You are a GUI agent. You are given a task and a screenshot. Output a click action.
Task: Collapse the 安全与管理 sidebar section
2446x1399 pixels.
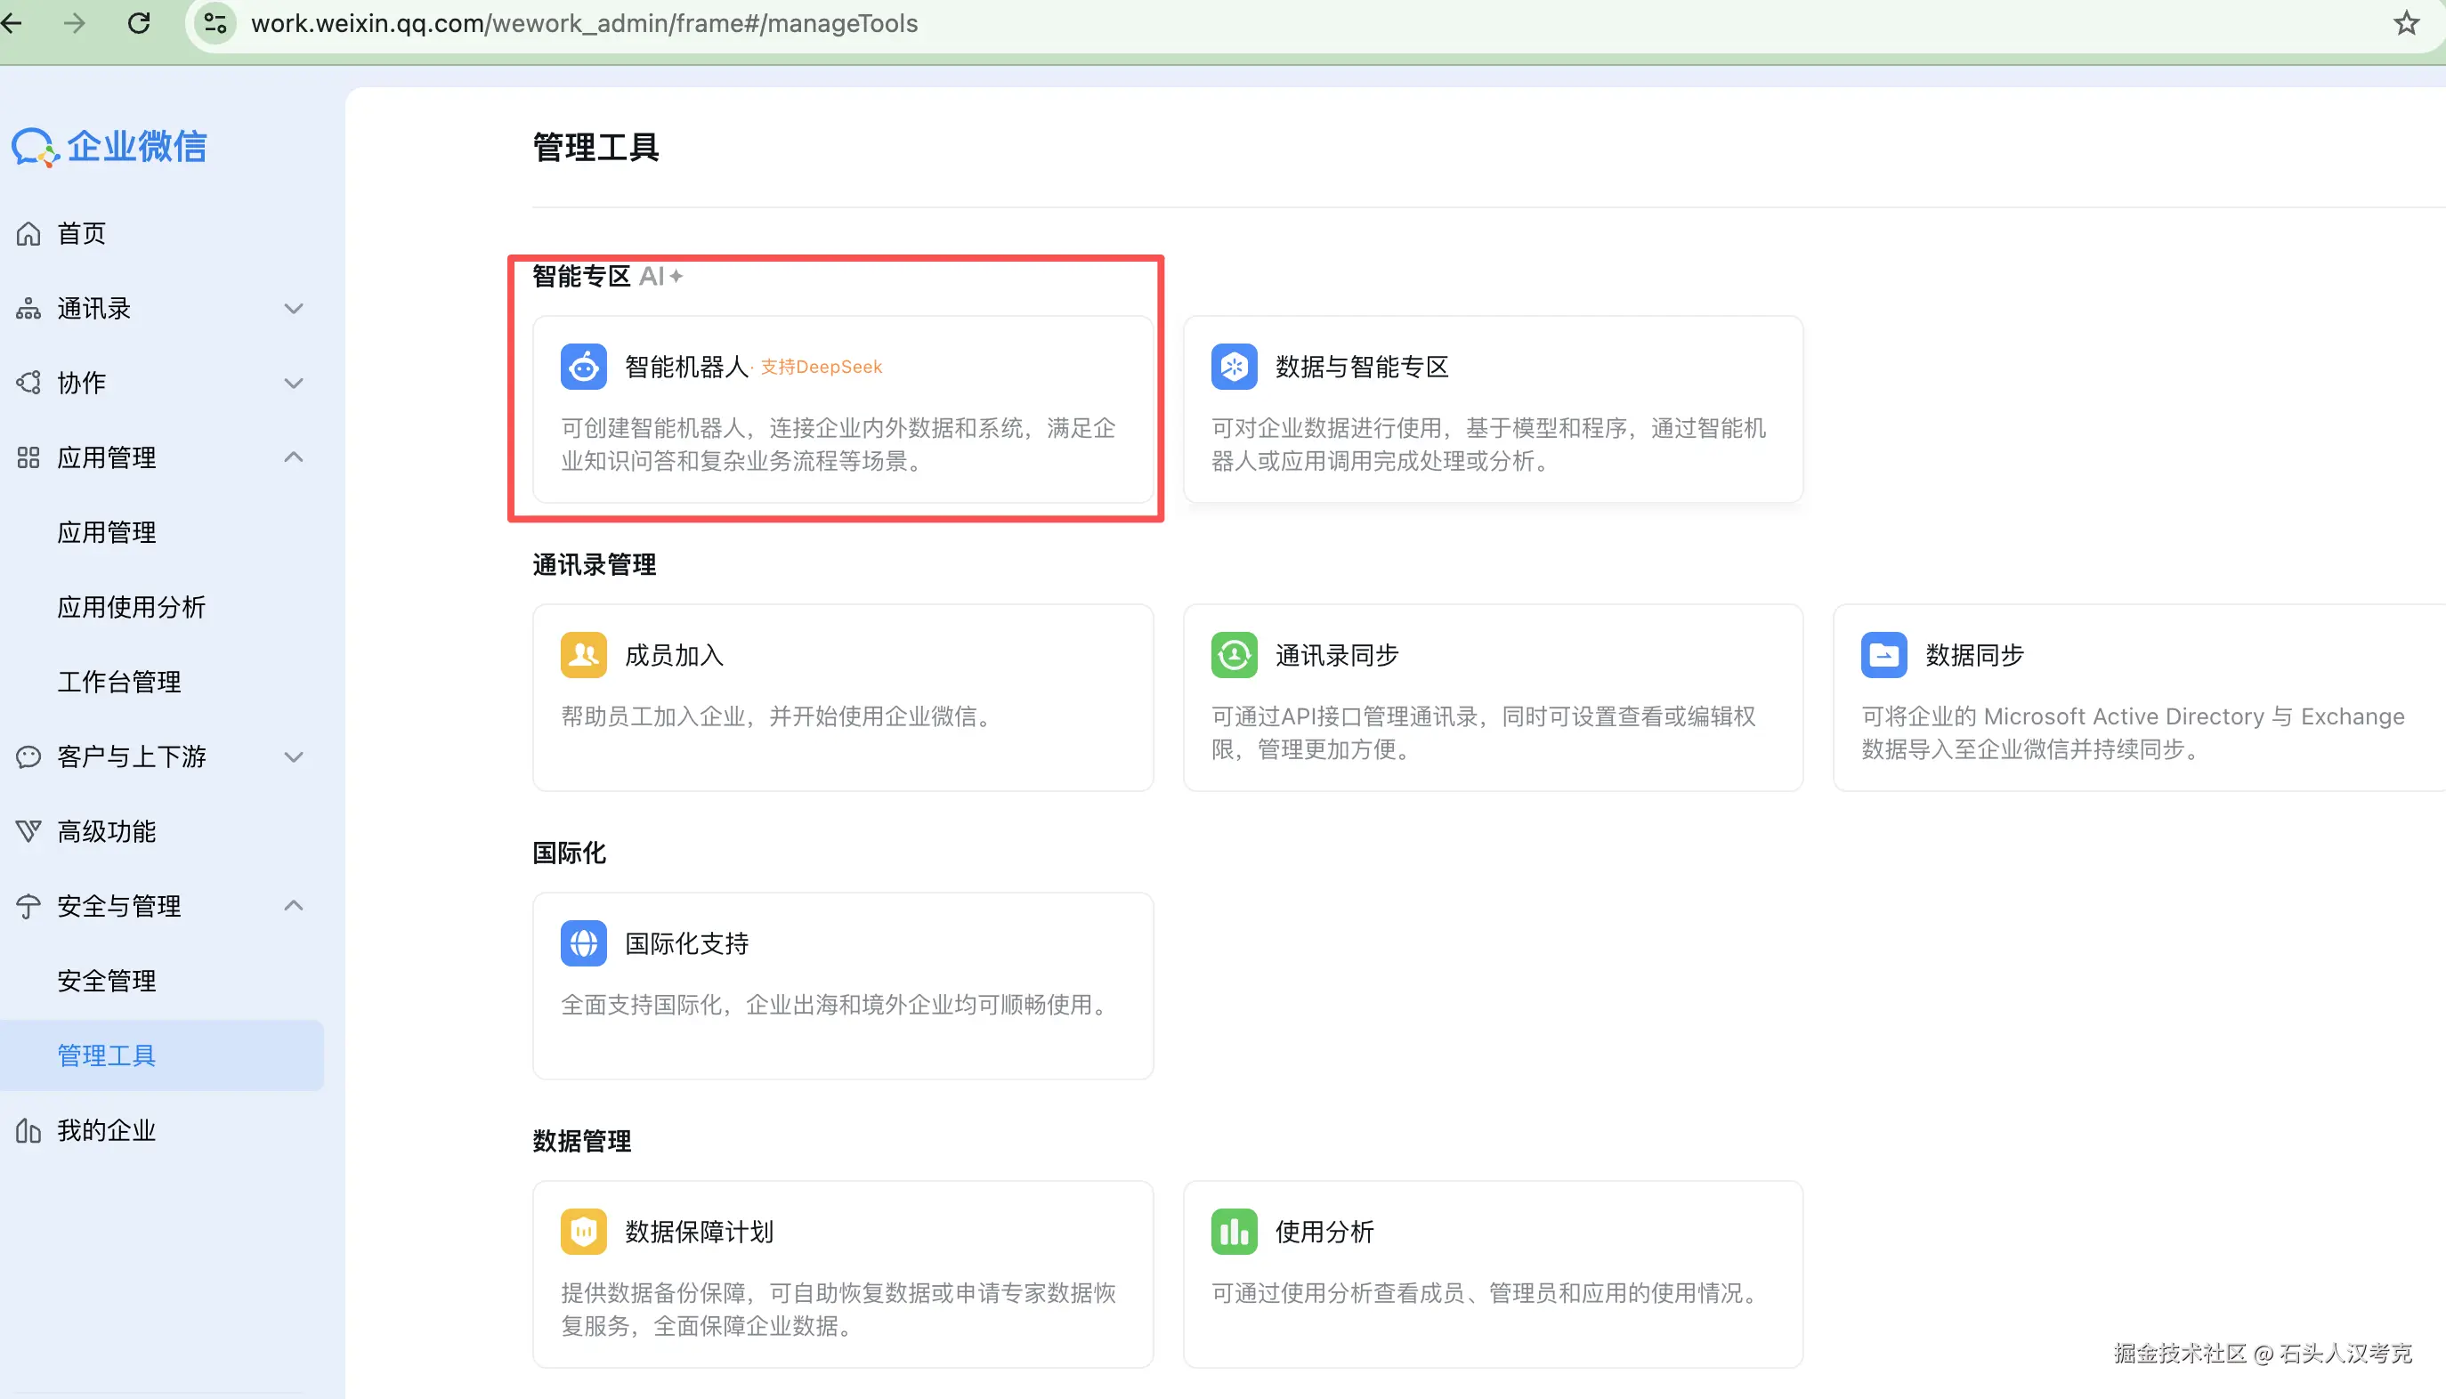[x=293, y=906]
